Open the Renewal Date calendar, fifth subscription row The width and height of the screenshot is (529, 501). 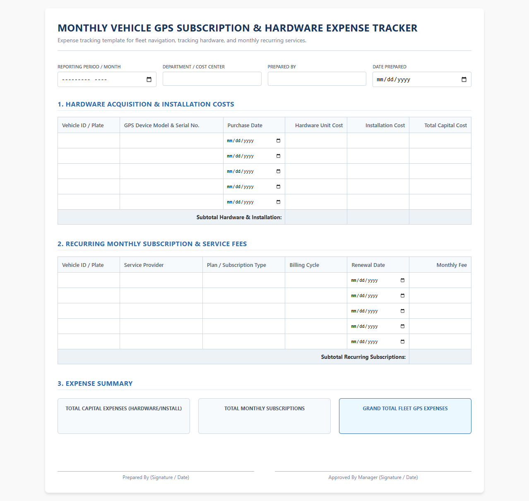tap(402, 342)
